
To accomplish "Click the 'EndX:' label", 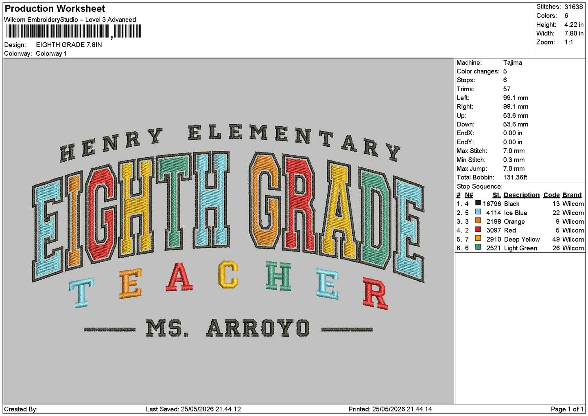I will (x=465, y=133).
